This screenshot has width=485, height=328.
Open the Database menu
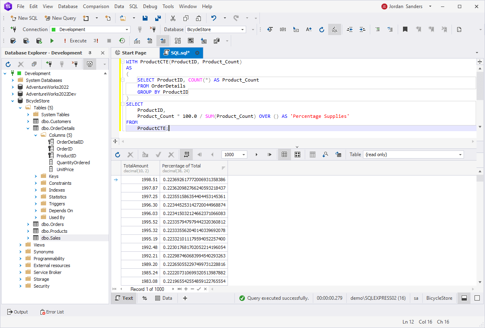pos(68,6)
